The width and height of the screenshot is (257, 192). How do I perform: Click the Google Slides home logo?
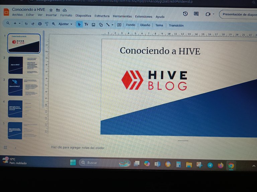pos(6,12)
